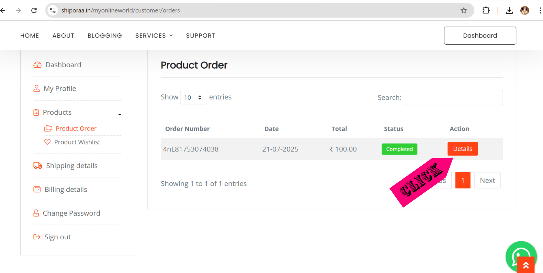Click the bookmark star icon in address bar

click(x=464, y=10)
